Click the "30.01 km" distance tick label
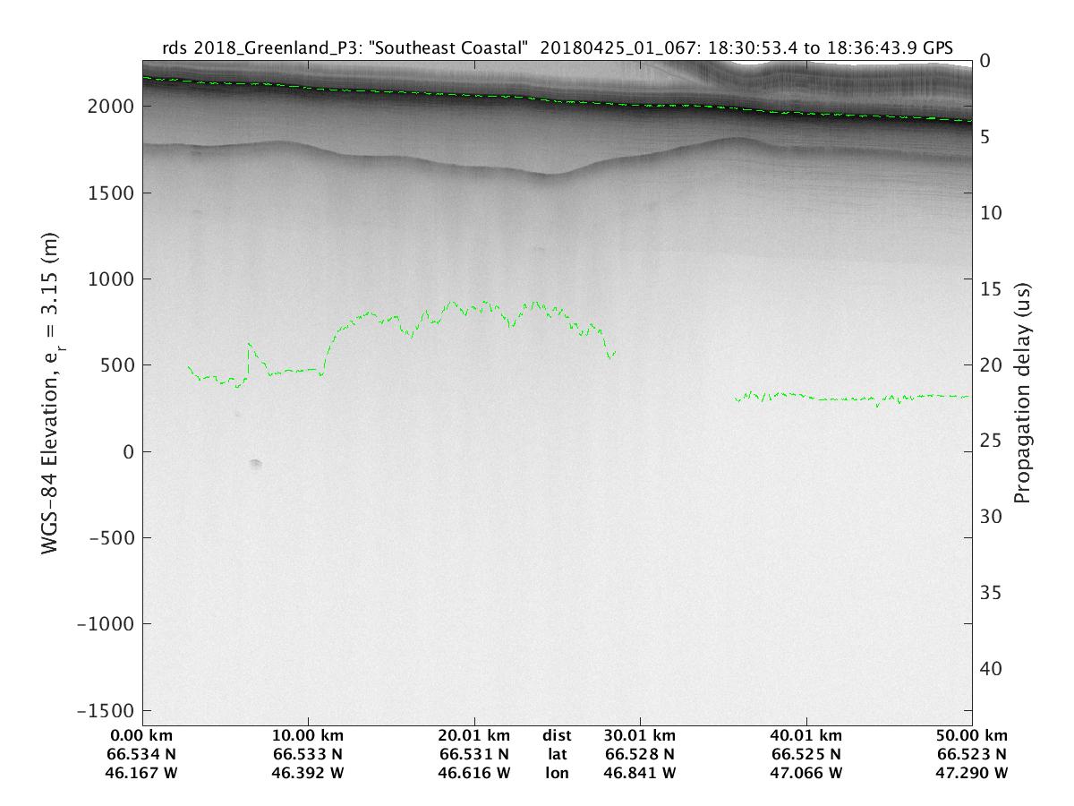1074x806 pixels. 640,736
